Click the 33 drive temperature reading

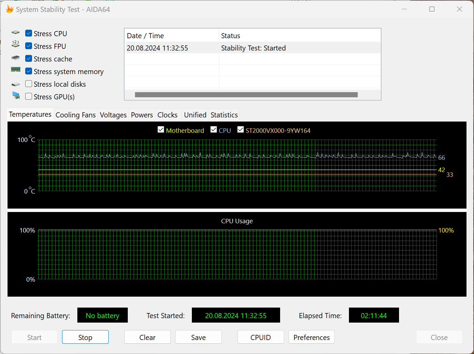pyautogui.click(x=450, y=175)
